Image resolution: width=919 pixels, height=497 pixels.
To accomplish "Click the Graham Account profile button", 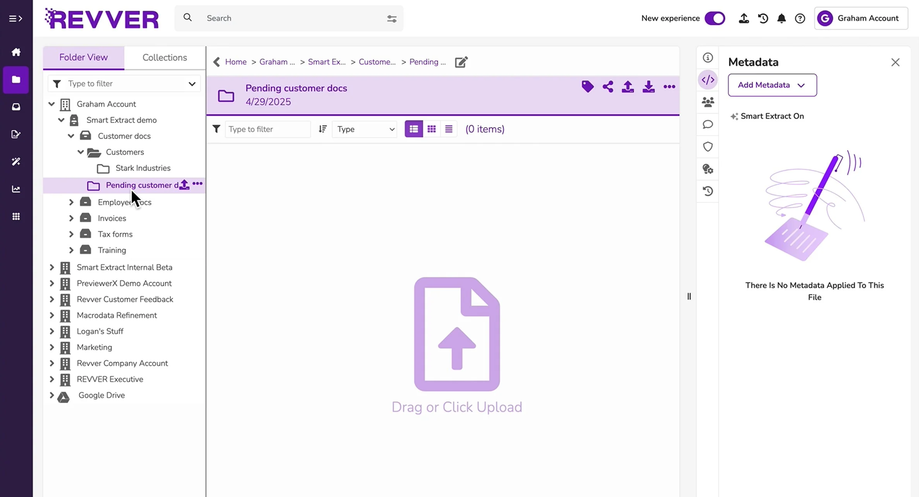I will pos(861,19).
